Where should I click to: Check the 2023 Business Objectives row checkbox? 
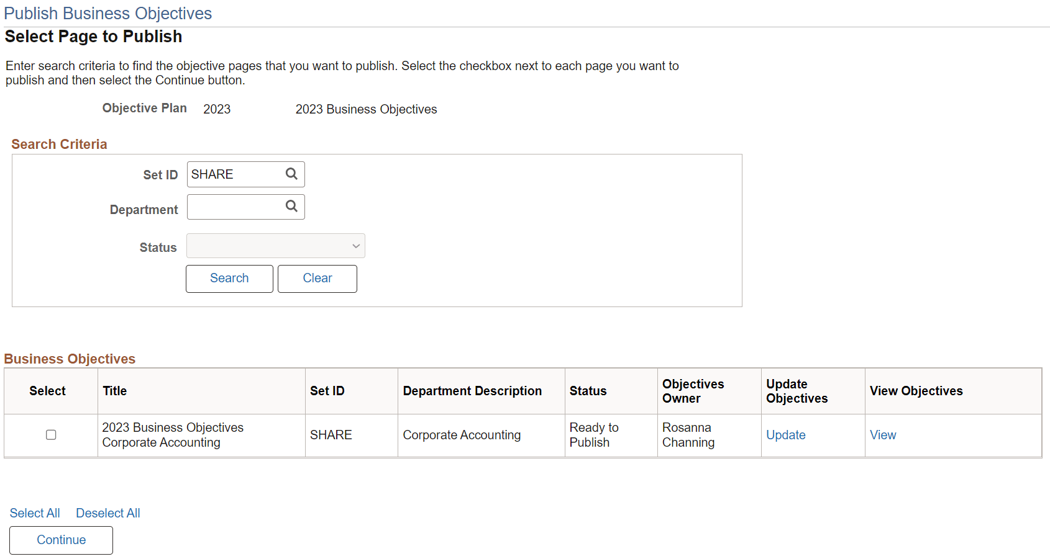[x=50, y=435]
